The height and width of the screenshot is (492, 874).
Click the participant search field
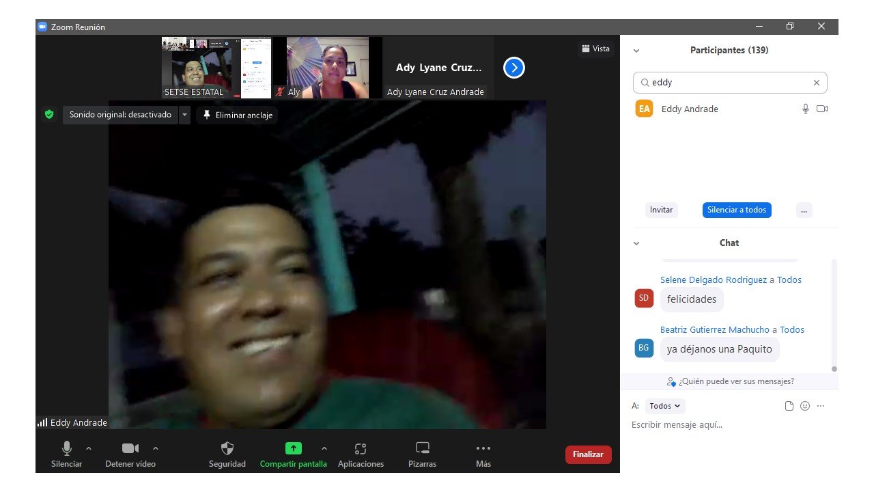click(730, 83)
